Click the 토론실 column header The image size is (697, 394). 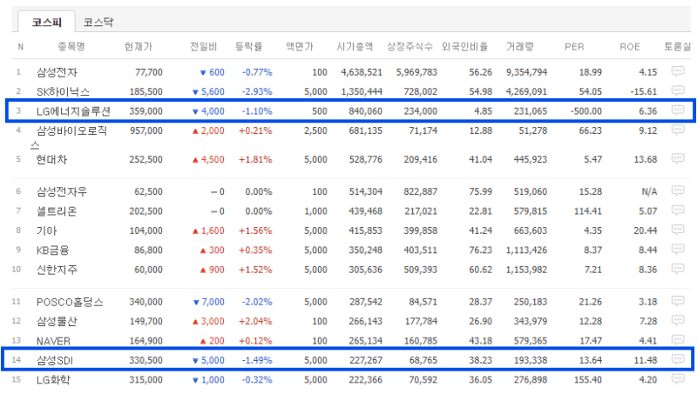[678, 47]
